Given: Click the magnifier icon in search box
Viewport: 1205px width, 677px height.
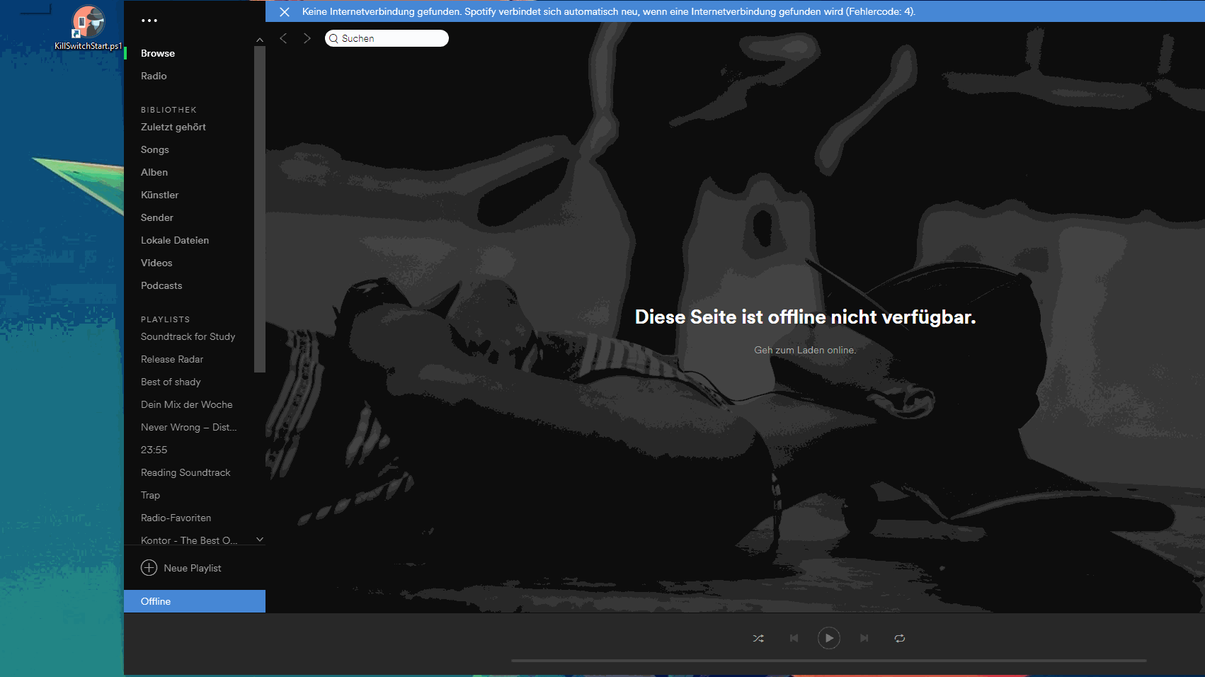Looking at the screenshot, I should [x=333, y=38].
